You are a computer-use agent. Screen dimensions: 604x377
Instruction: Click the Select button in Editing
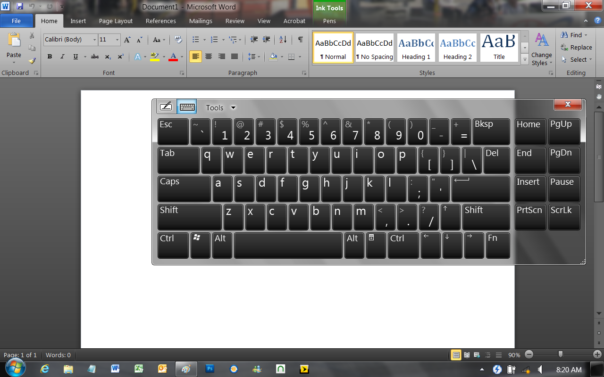point(576,59)
